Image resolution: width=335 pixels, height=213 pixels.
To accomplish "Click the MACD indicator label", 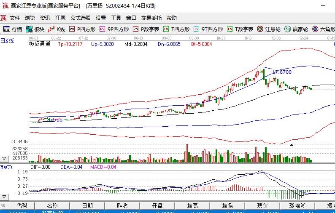I will coord(6,168).
